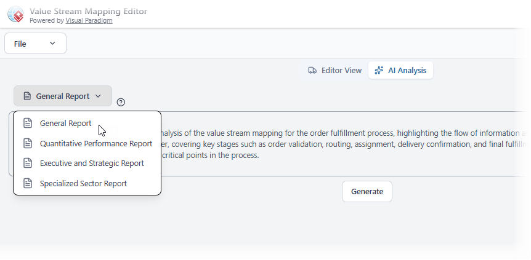
Task: Click the chevron arrow beside File
Action: point(52,44)
